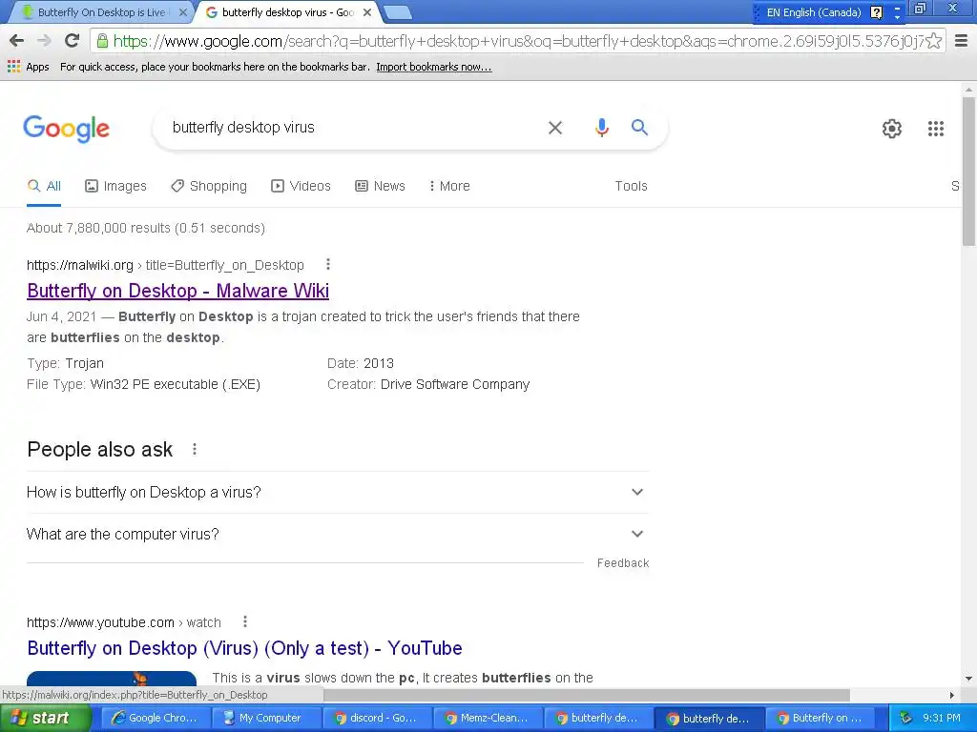Reload the page with the refresh icon
The width and height of the screenshot is (977, 732).
[x=73, y=41]
